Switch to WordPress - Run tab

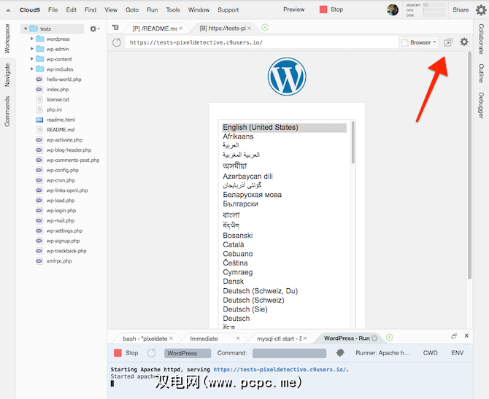[347, 338]
